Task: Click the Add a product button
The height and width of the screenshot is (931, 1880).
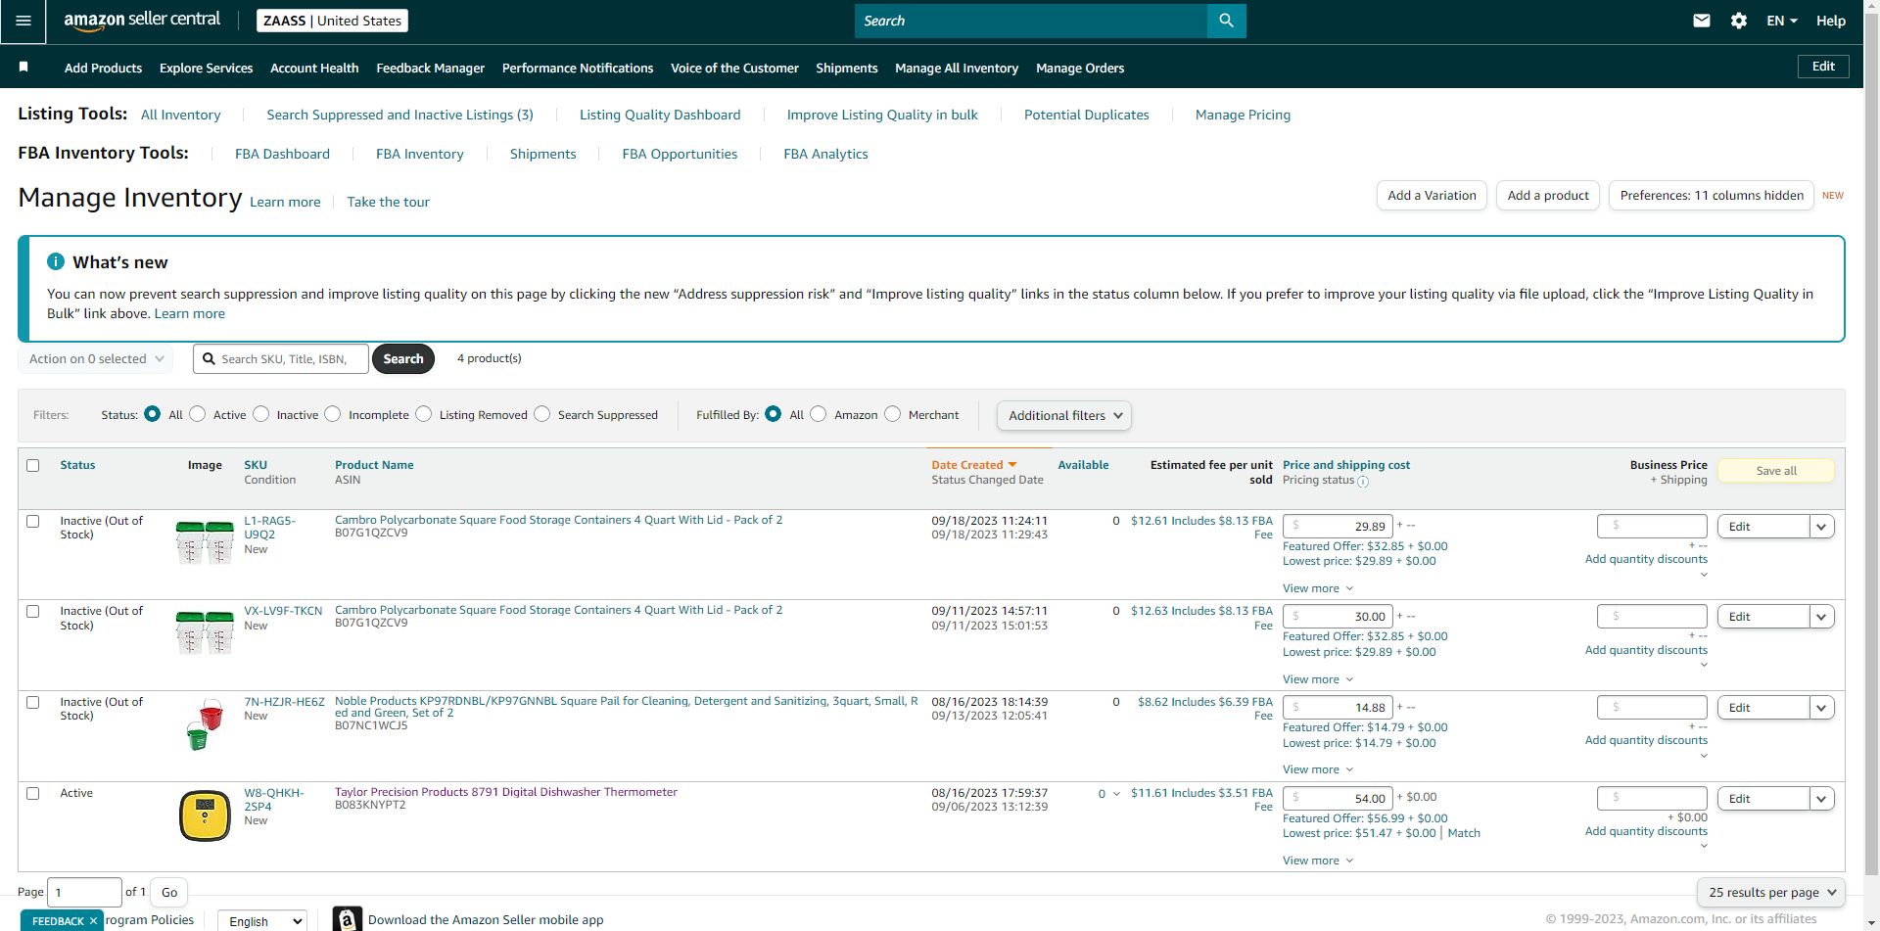Action: point(1548,196)
